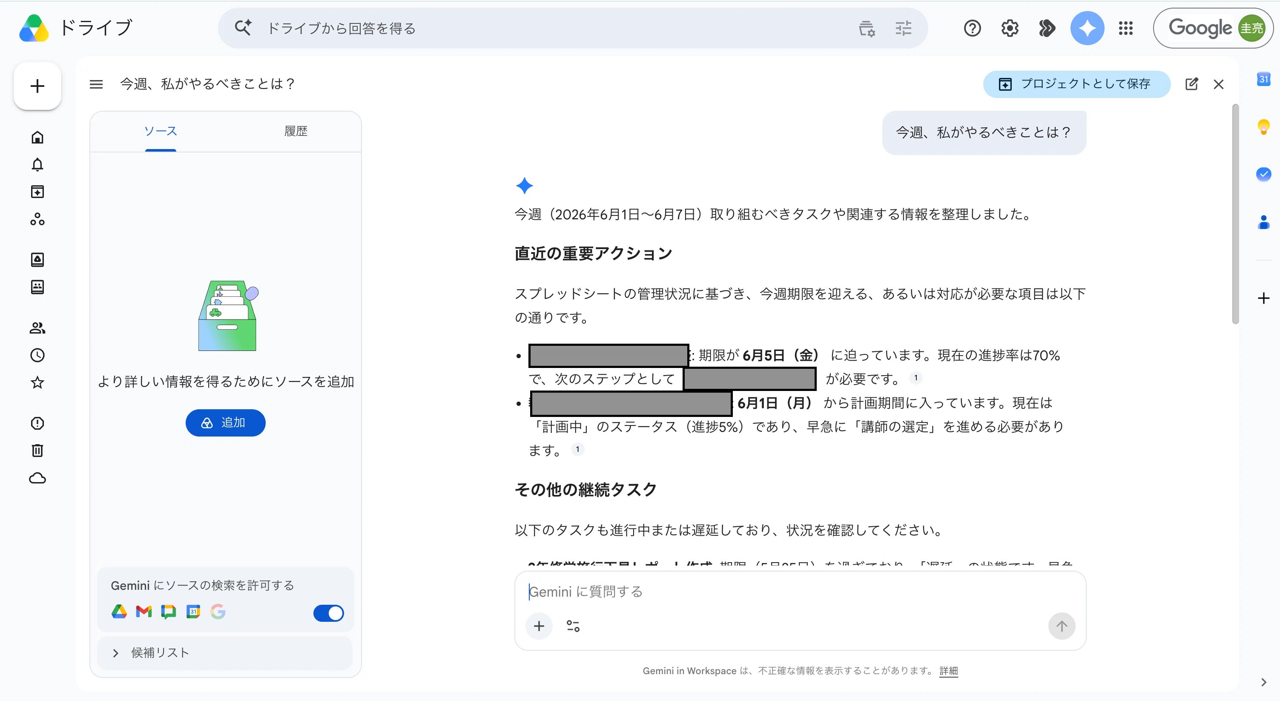This screenshot has width=1280, height=701.
Task: Open the Google apps grid
Action: (1125, 28)
